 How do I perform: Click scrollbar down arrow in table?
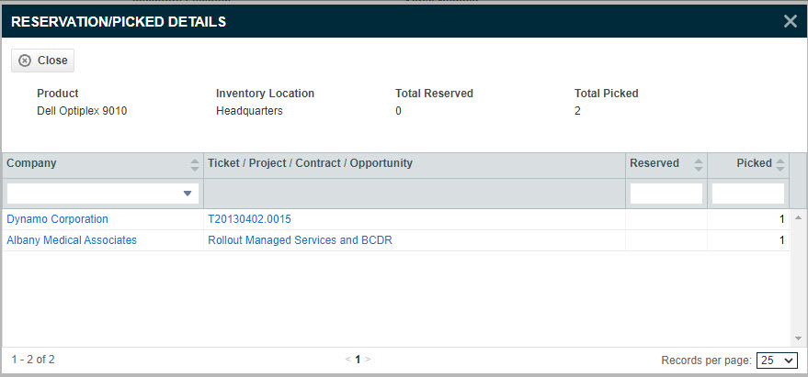point(798,338)
